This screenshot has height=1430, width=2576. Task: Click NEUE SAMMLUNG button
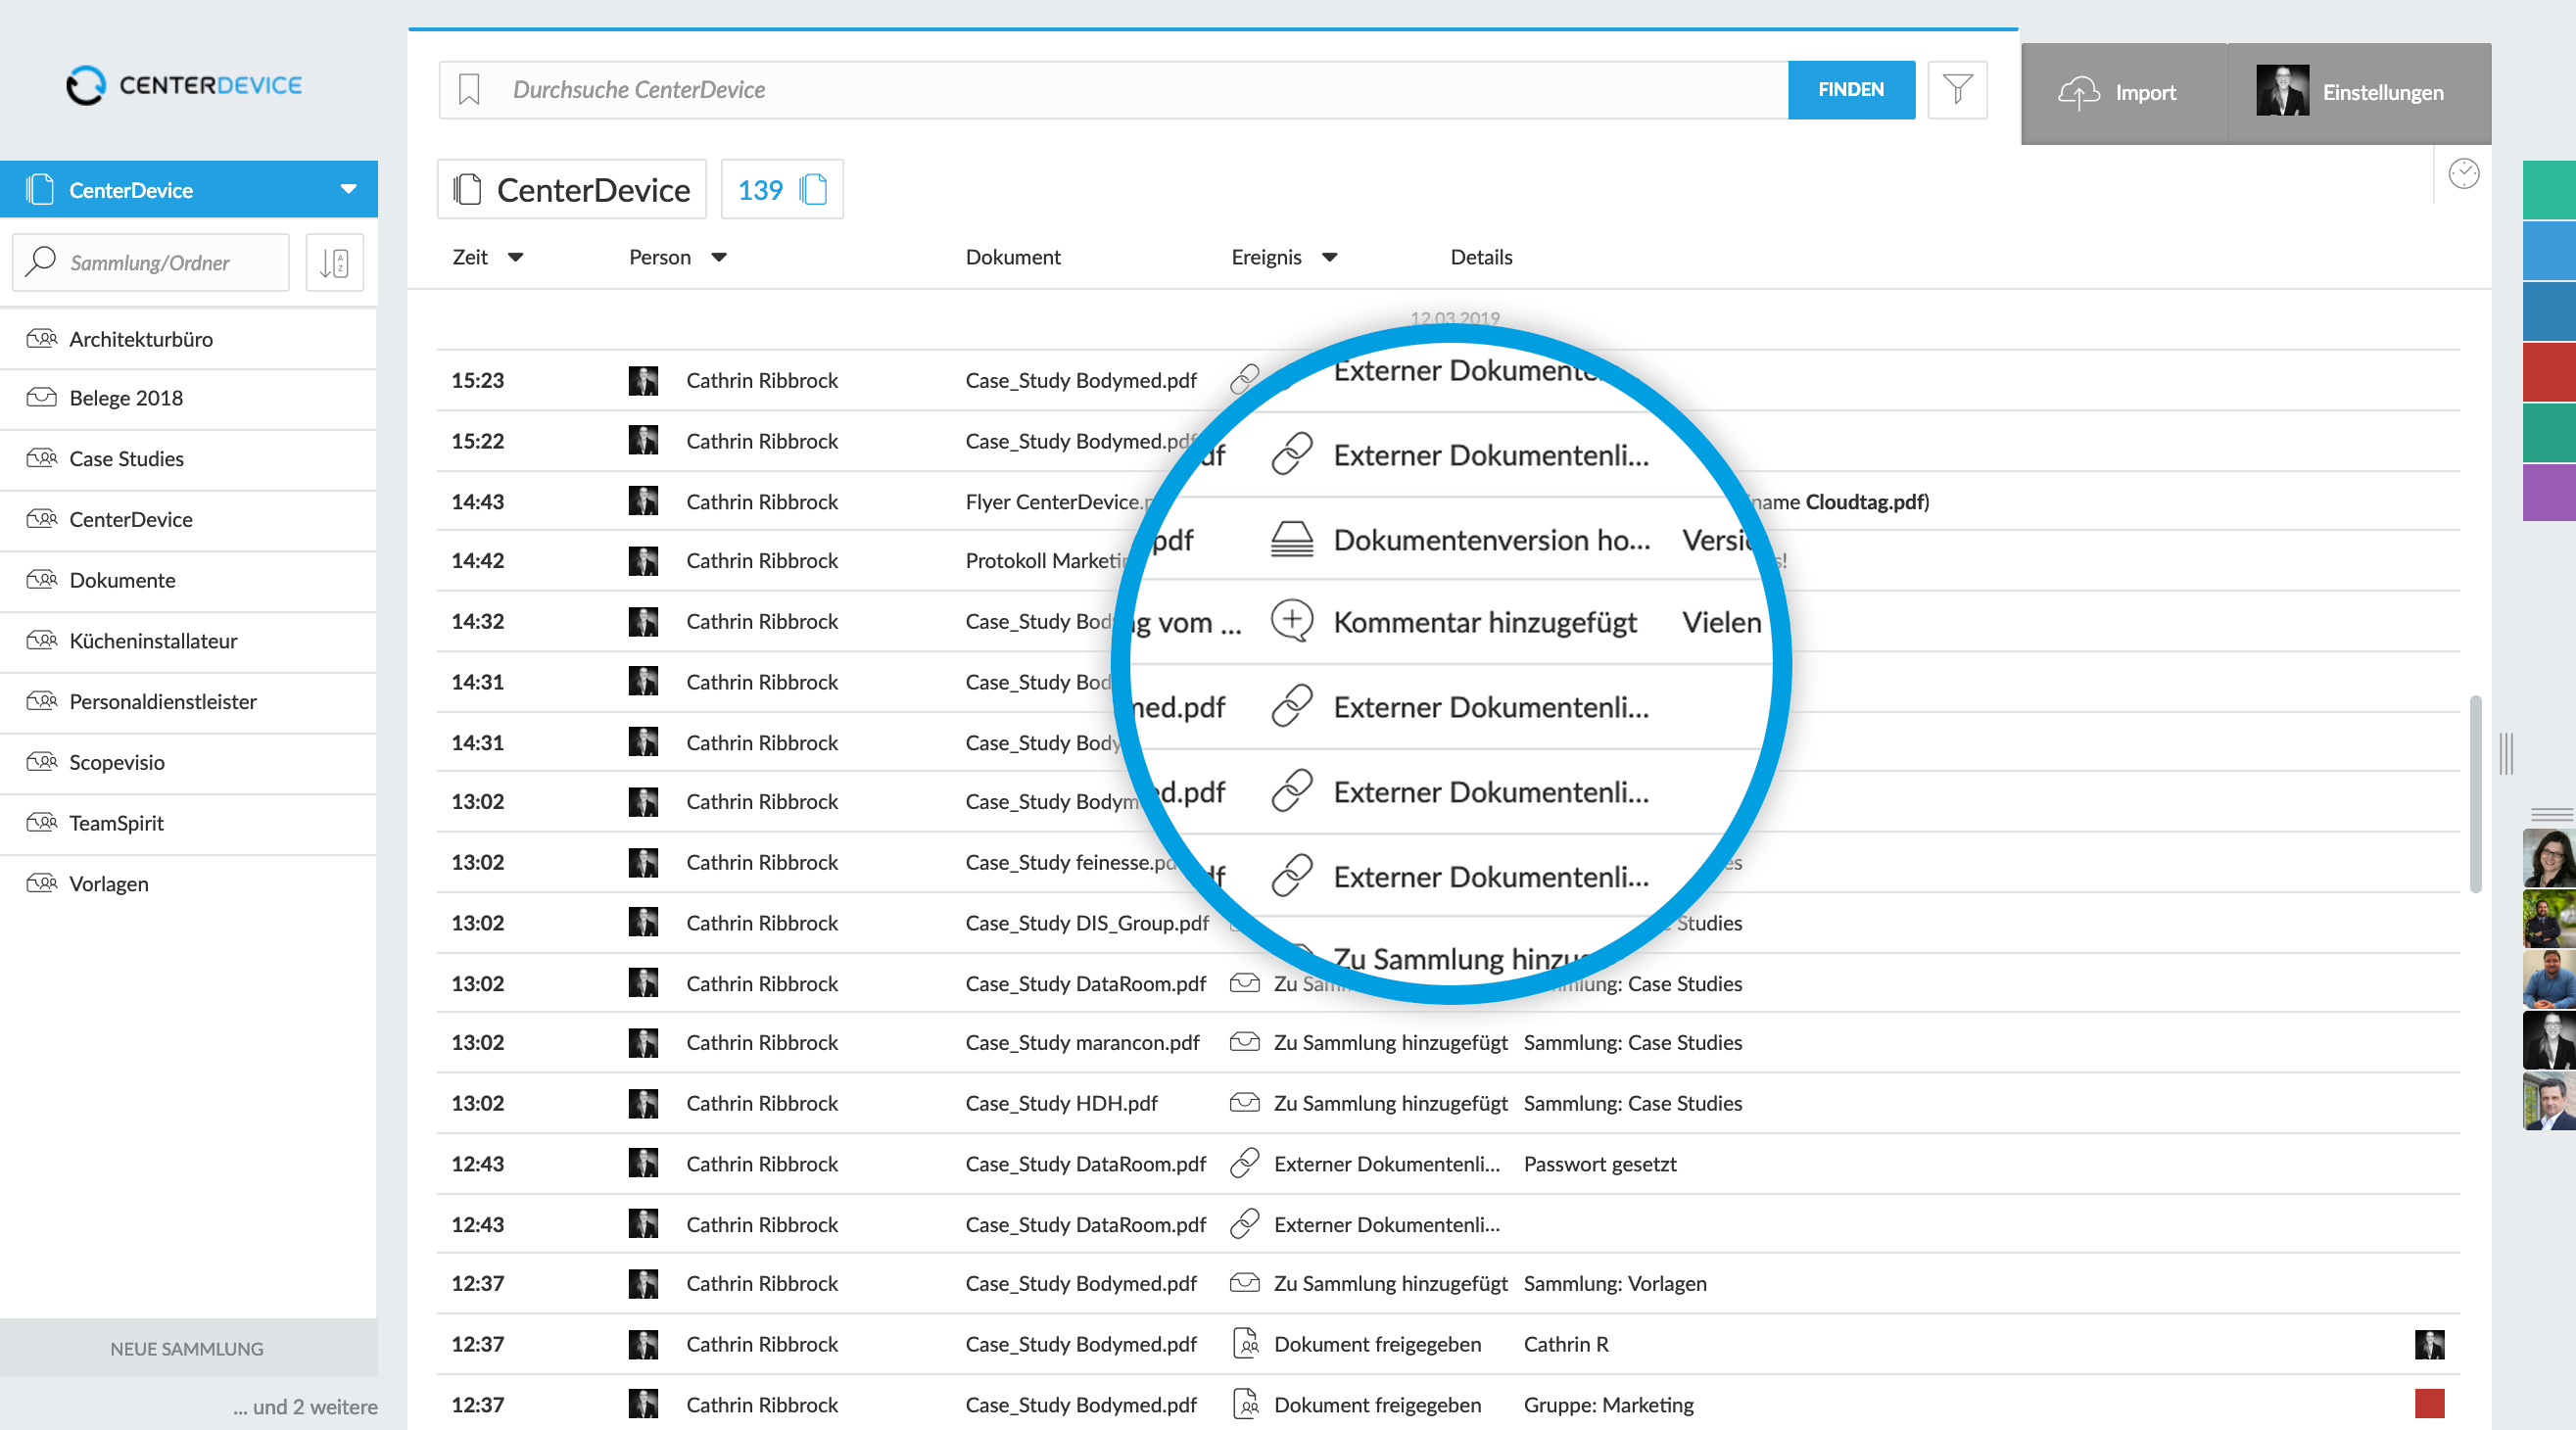point(188,1348)
